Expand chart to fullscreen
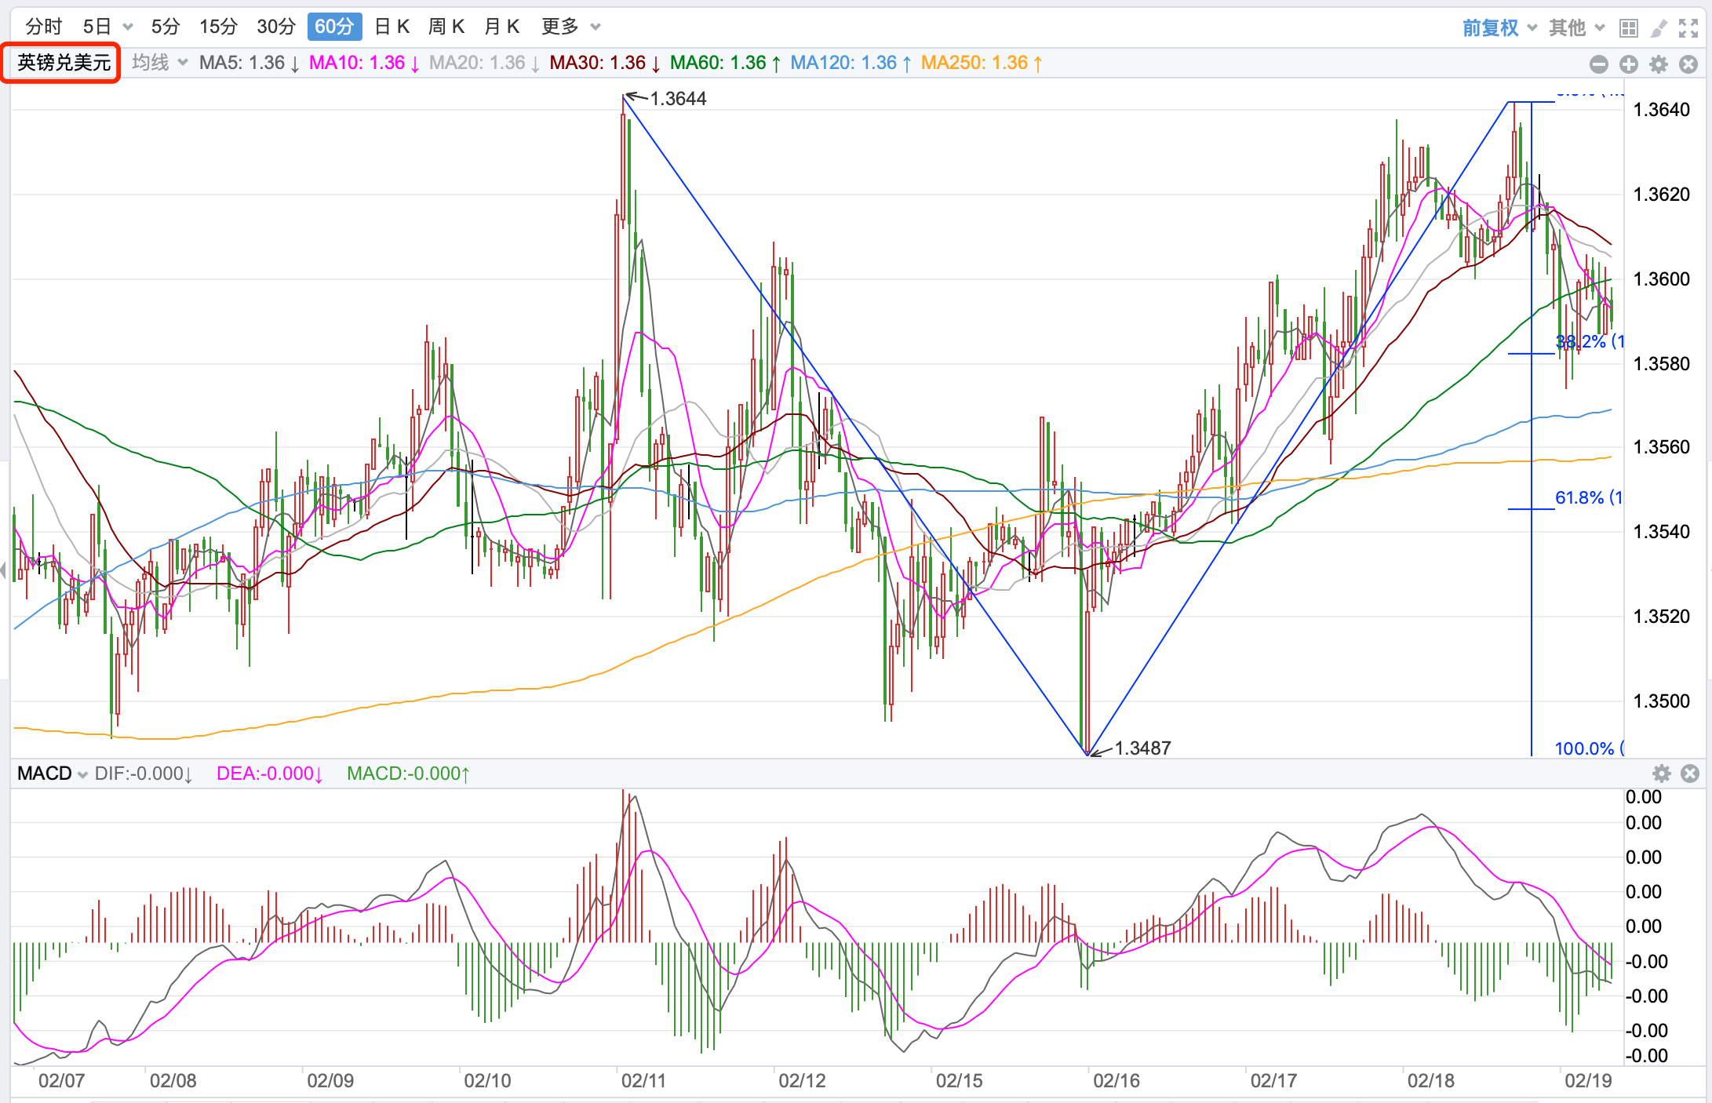Screen dimensions: 1712x1103 [x=1688, y=28]
